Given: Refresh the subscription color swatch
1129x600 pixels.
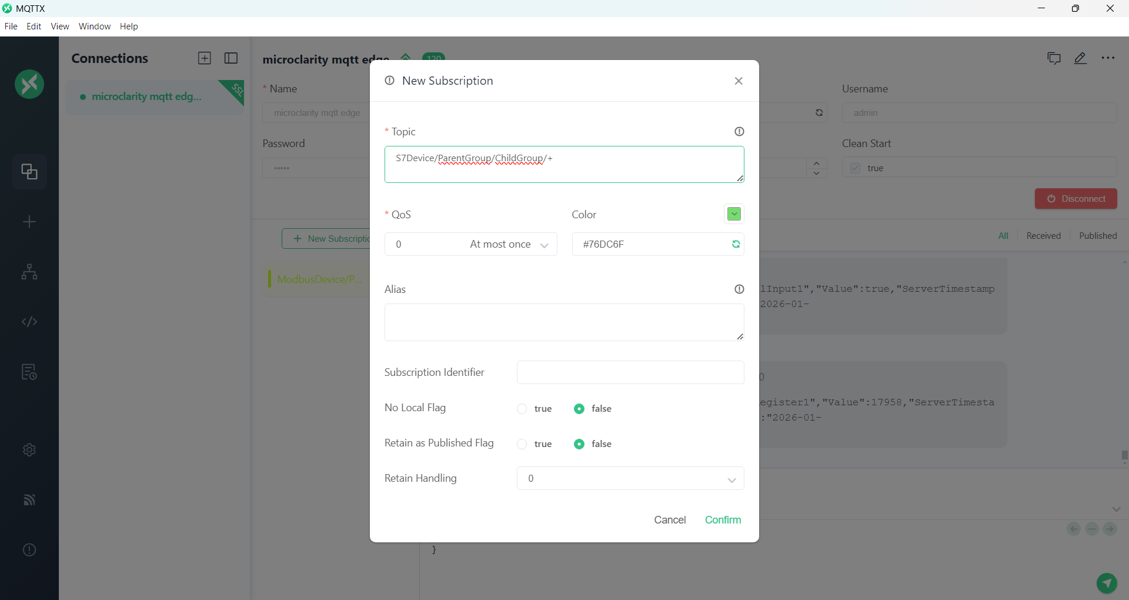Looking at the screenshot, I should [736, 245].
